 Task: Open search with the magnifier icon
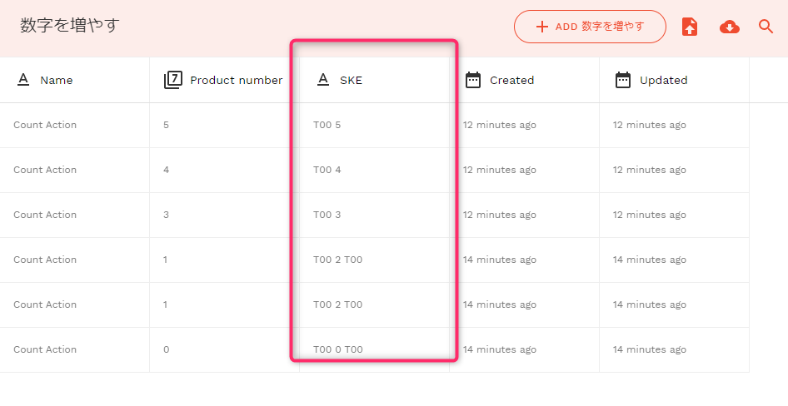(766, 27)
